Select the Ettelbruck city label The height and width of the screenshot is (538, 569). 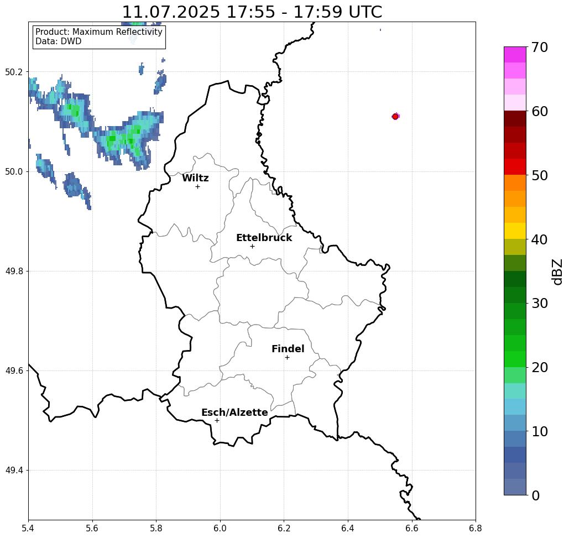(264, 238)
